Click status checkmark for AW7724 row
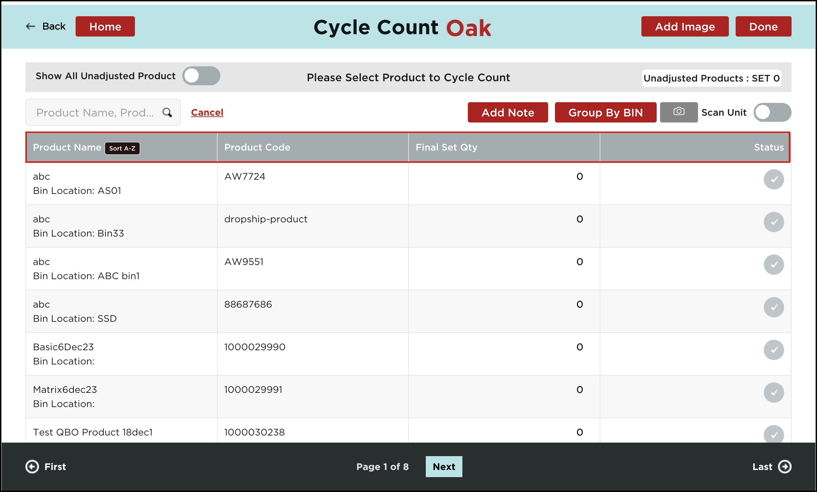The height and width of the screenshot is (492, 817). pyautogui.click(x=774, y=179)
